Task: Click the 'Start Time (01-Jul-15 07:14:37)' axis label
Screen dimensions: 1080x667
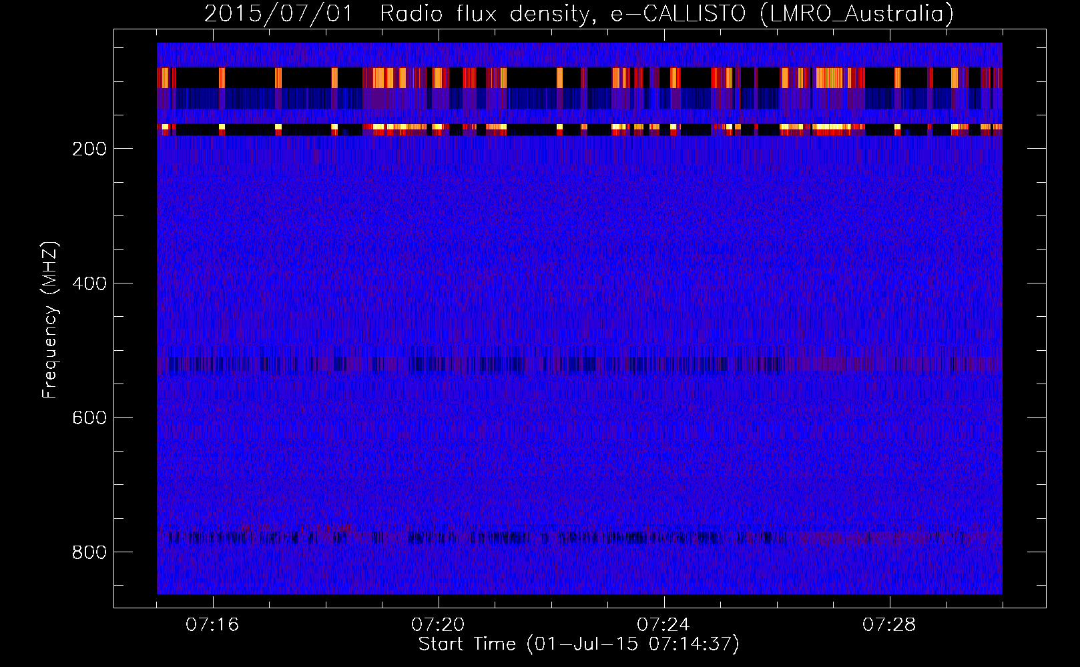Action: pyautogui.click(x=579, y=644)
